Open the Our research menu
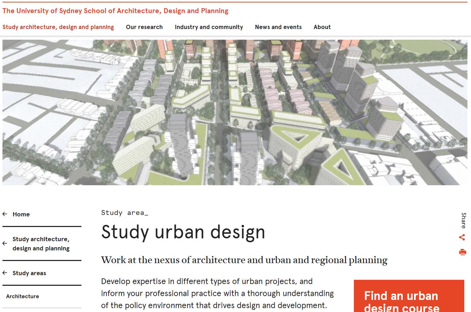 tap(144, 27)
